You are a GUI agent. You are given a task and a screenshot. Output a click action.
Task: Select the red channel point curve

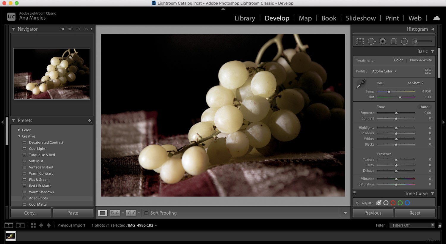(393, 203)
